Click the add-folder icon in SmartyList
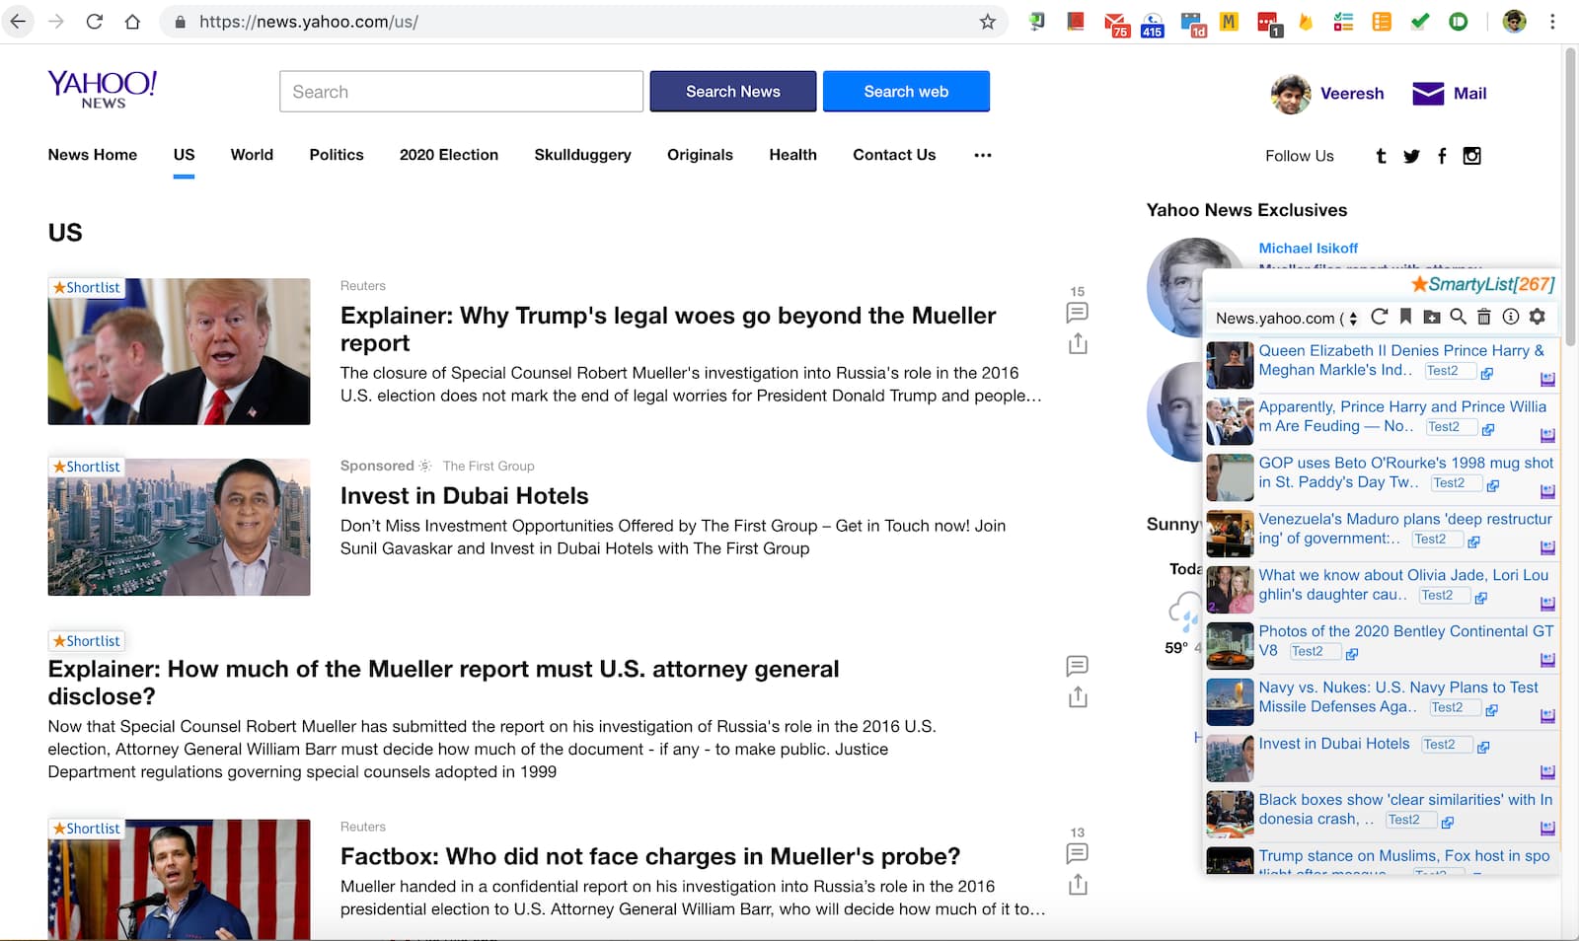Screen dimensions: 1579x941 coord(1431,317)
